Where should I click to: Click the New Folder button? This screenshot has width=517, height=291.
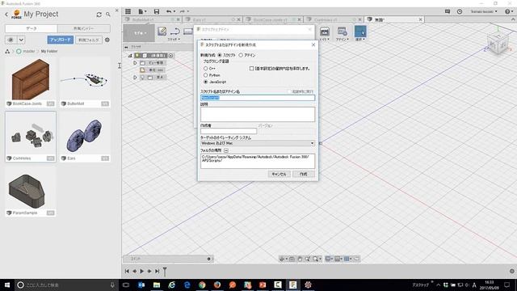[x=89, y=40]
